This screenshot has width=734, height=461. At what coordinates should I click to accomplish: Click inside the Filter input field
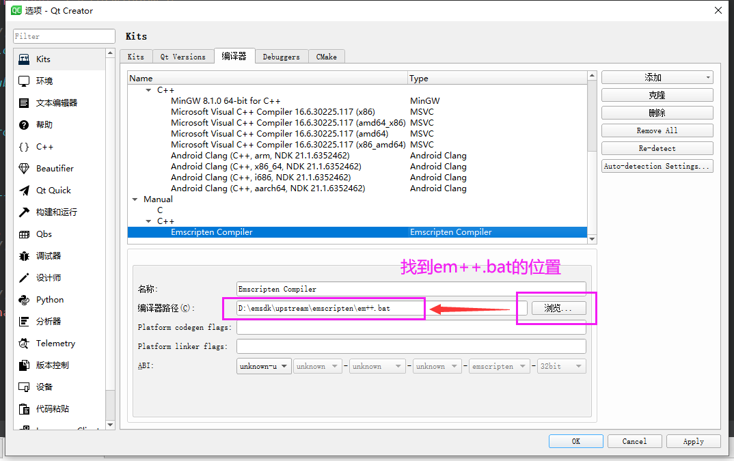point(64,36)
